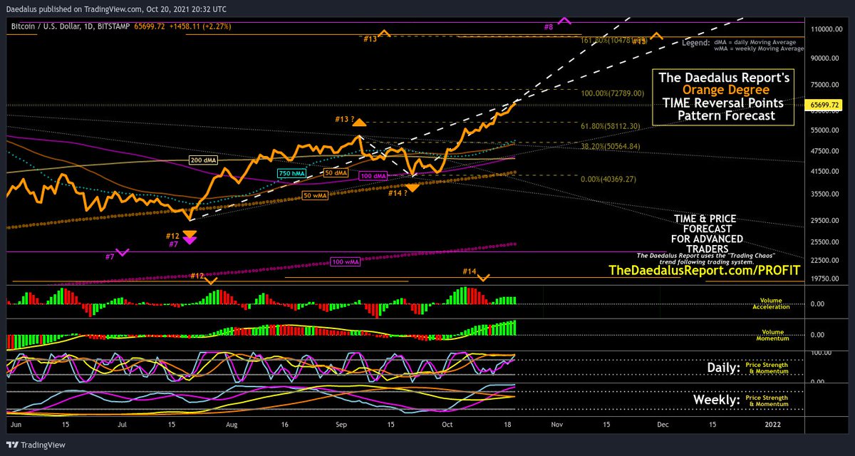Click the TradingView logo in bottom corner
855x456 pixels.
[34, 445]
